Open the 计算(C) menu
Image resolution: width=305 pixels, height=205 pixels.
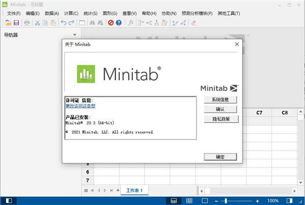point(71,13)
